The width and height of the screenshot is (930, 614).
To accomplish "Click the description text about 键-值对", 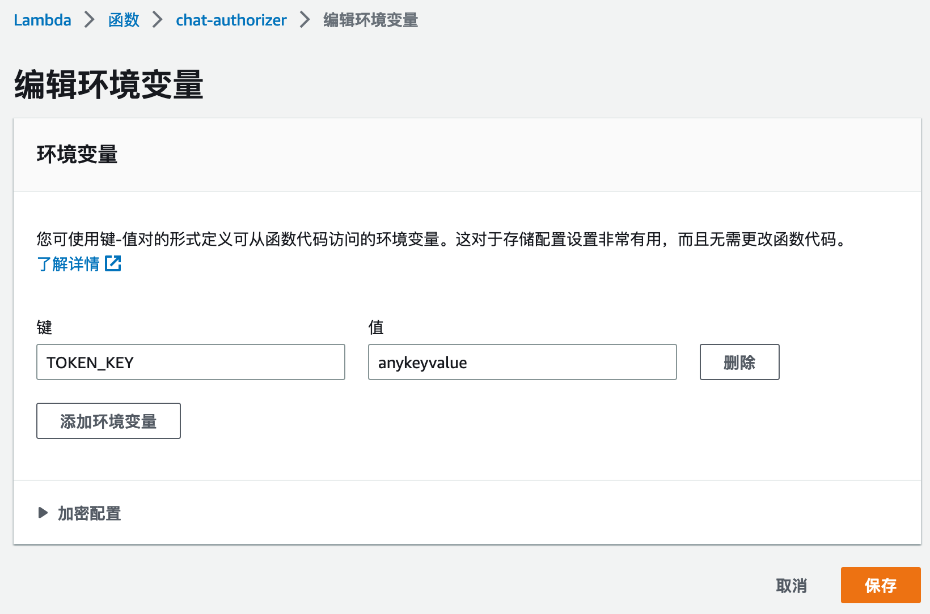I will (442, 240).
